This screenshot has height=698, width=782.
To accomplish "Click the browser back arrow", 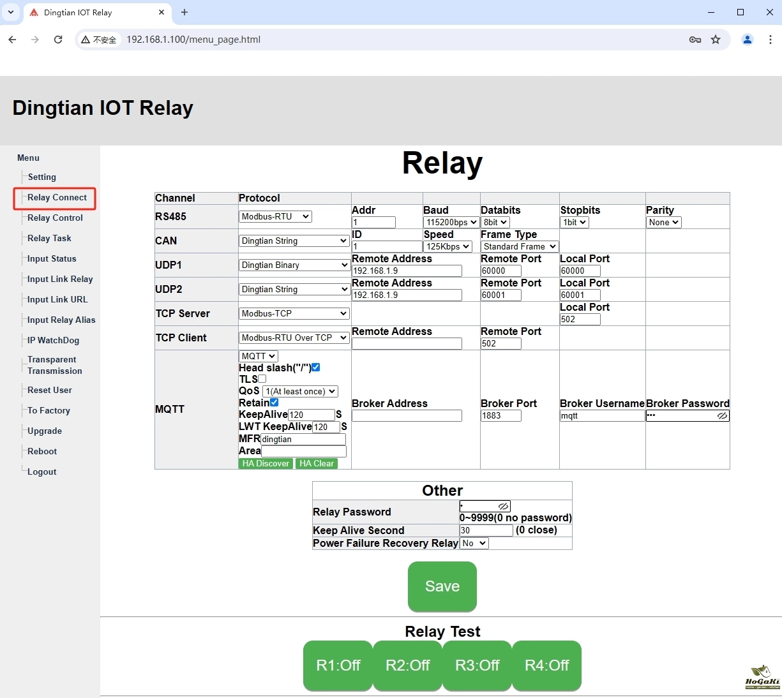I will [x=13, y=40].
